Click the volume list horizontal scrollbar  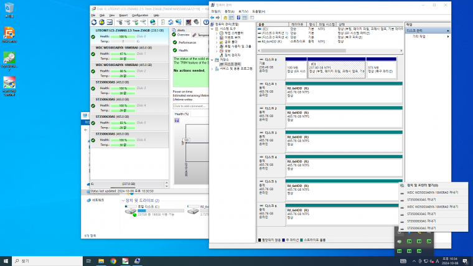(x=303, y=50)
